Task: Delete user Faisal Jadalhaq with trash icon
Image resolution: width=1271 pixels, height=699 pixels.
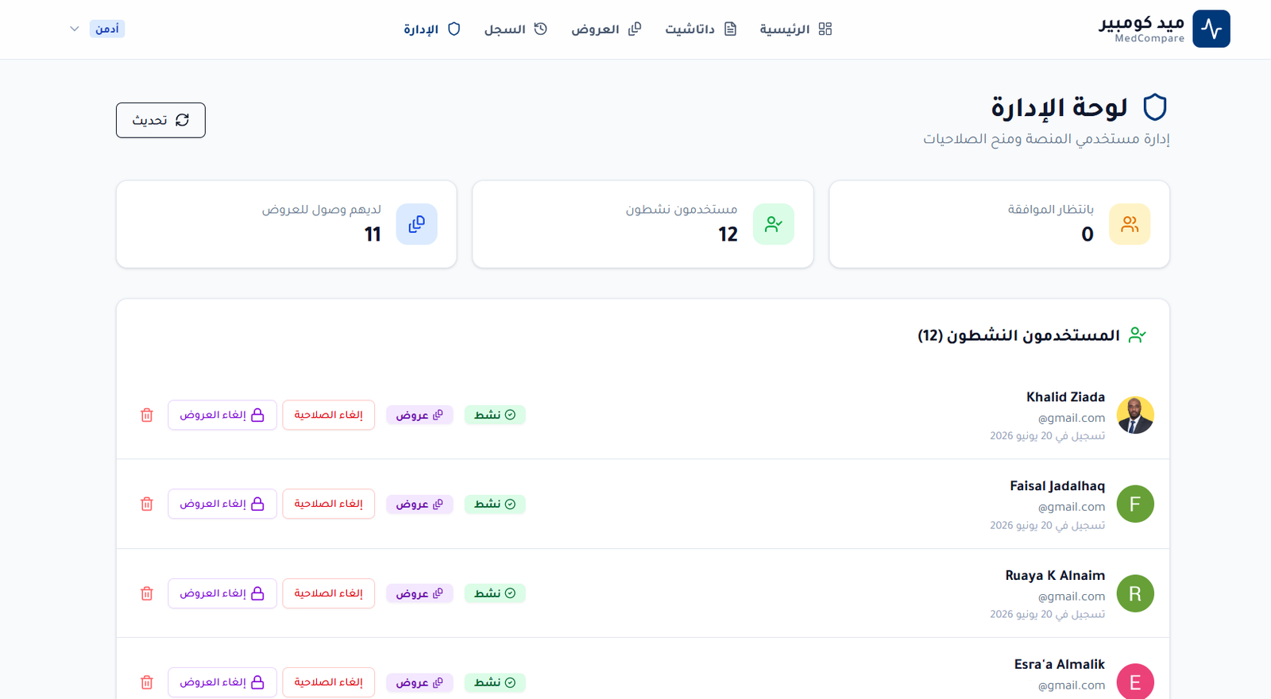Action: 147,504
